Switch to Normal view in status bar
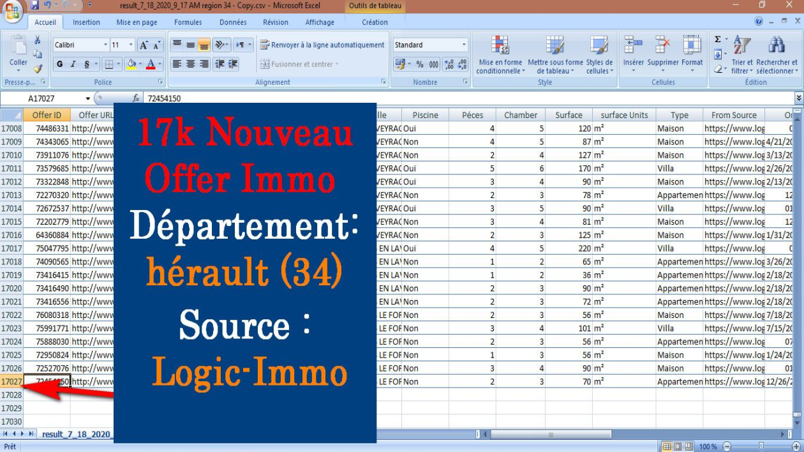 click(x=667, y=446)
